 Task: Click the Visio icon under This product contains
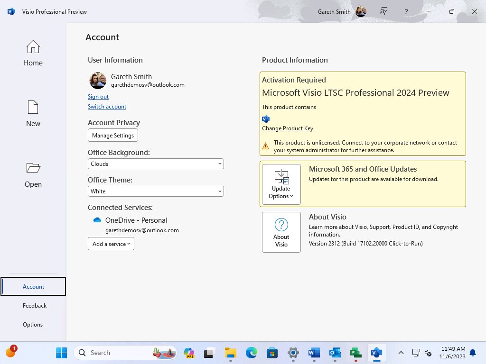[265, 118]
